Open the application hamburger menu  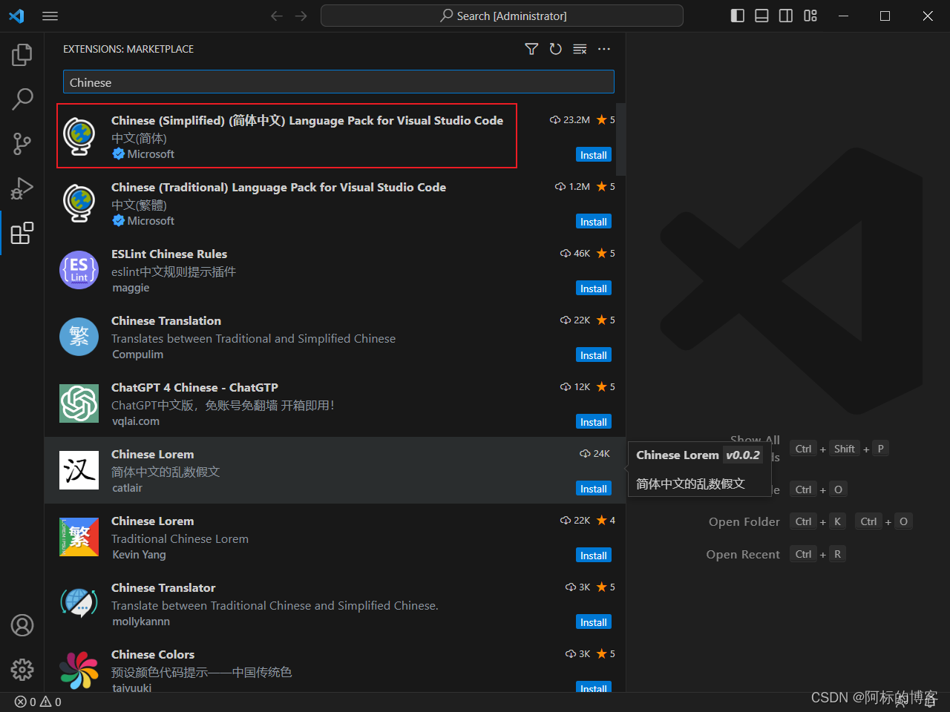point(50,16)
